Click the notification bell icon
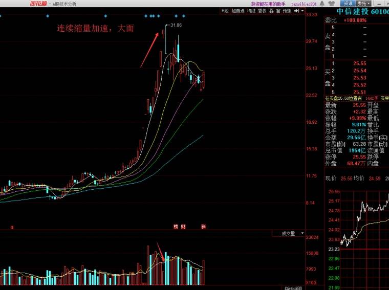 [x=322, y=4]
